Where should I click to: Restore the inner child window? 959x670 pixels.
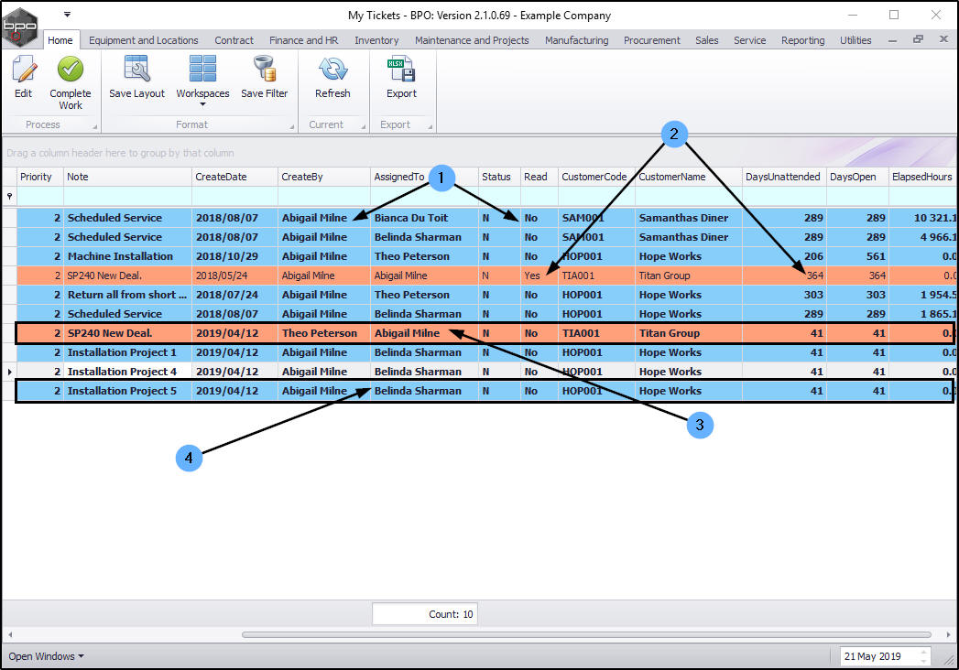918,39
